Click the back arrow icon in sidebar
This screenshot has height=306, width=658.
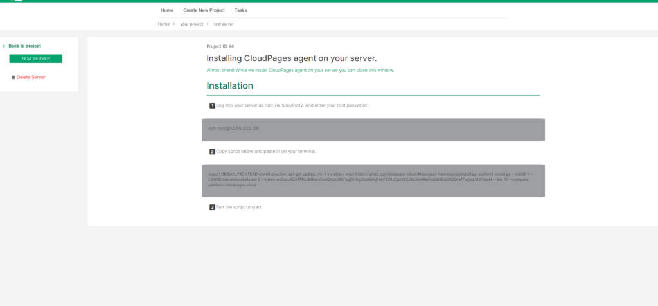(4, 46)
